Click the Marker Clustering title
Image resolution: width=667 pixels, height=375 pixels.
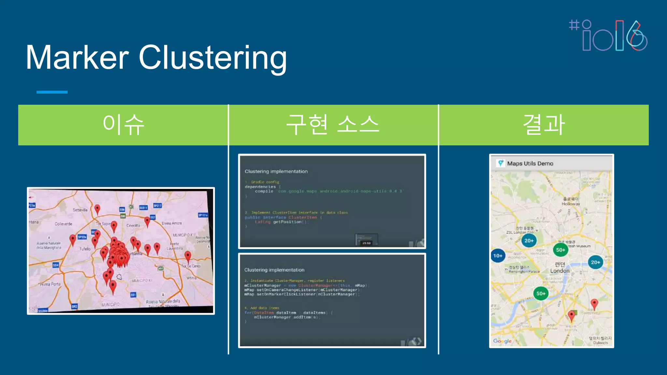tap(156, 58)
